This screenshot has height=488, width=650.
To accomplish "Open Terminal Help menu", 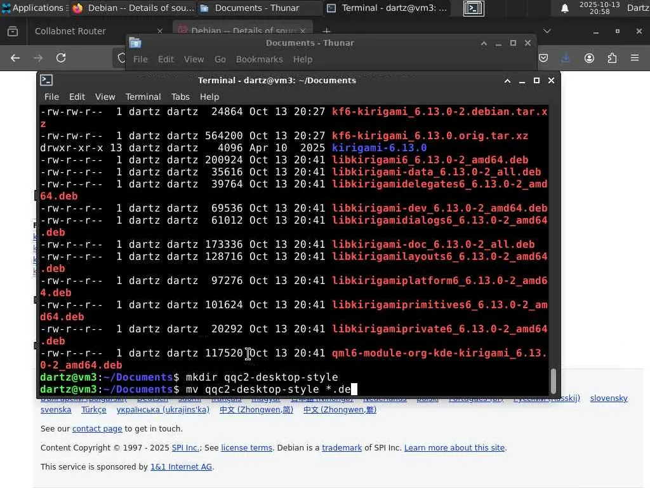I will point(209,97).
